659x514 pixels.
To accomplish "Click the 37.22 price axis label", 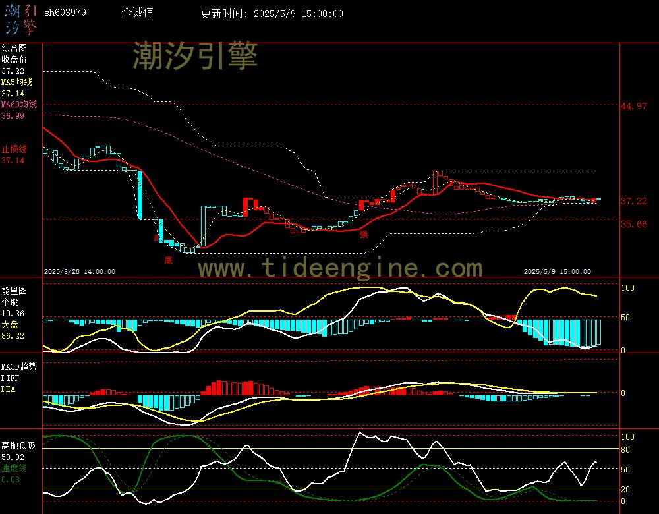I will (634, 201).
